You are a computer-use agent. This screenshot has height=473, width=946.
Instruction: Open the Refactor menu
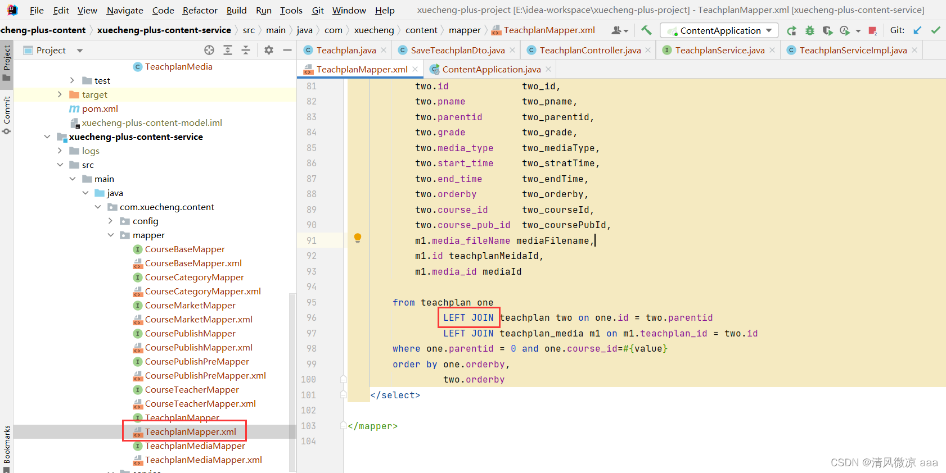pos(200,10)
